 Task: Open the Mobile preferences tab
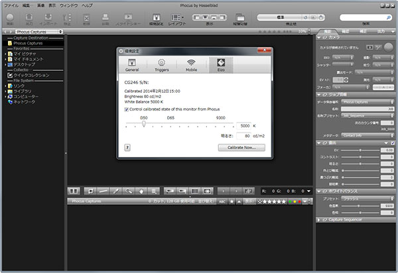191,64
